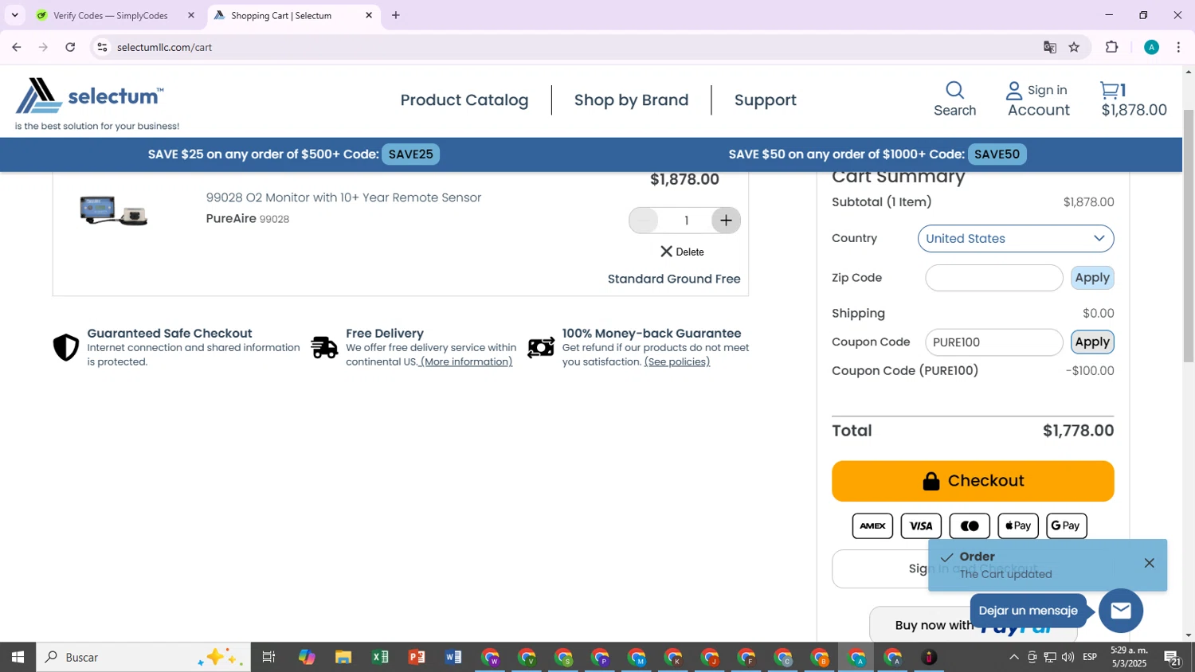Open the Chrome profile avatar
The image size is (1195, 672).
1151,47
